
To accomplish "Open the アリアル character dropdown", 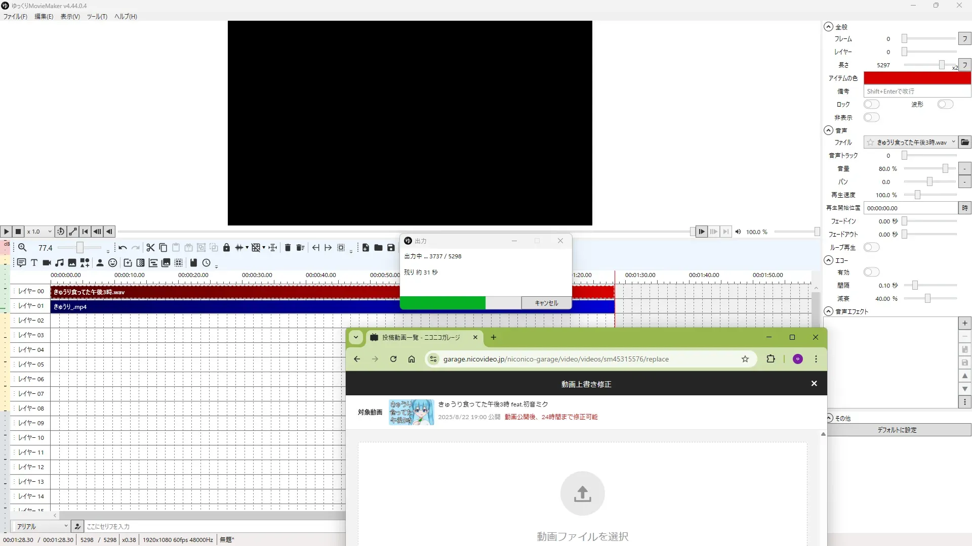I will click(42, 526).
